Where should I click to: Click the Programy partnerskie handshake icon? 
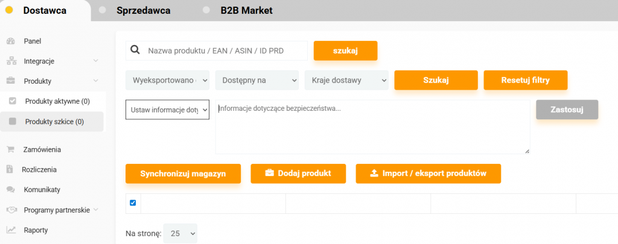click(x=11, y=210)
